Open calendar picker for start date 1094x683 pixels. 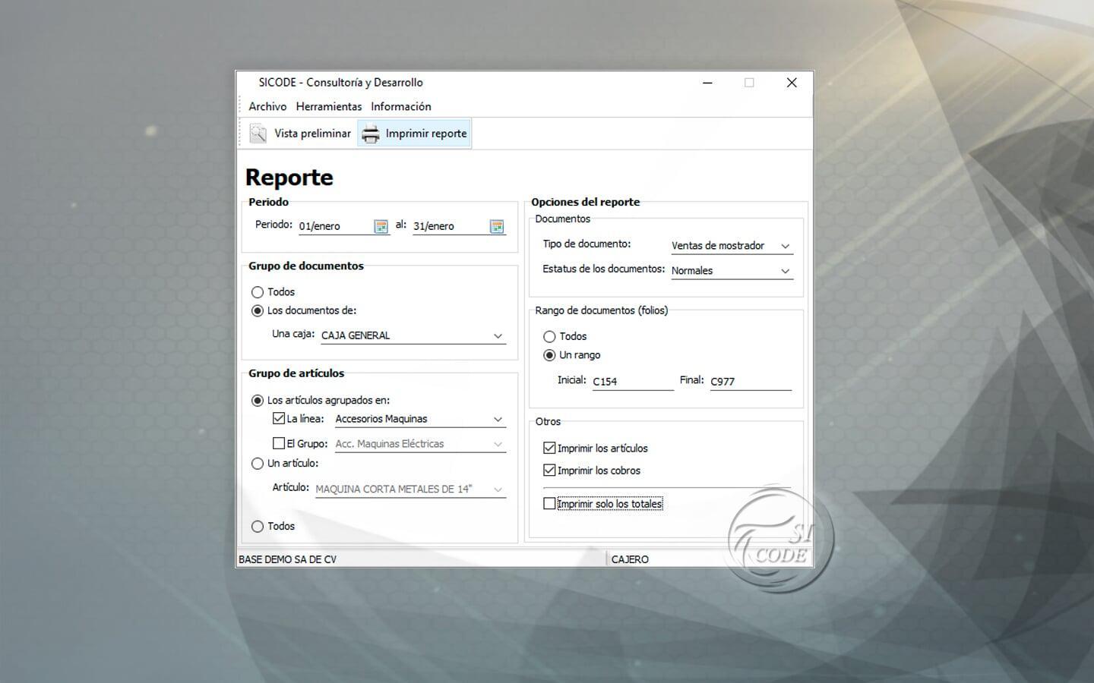pyautogui.click(x=381, y=226)
